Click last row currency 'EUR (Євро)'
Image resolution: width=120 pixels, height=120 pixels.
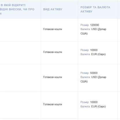(x=98, y=106)
